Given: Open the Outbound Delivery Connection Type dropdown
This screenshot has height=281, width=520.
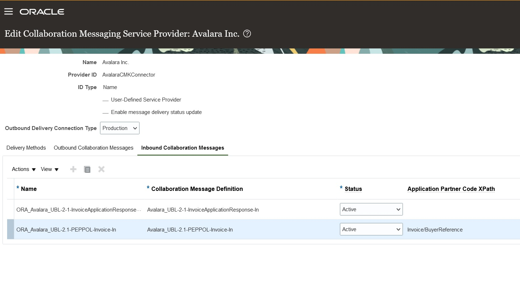Looking at the screenshot, I should coord(119,128).
